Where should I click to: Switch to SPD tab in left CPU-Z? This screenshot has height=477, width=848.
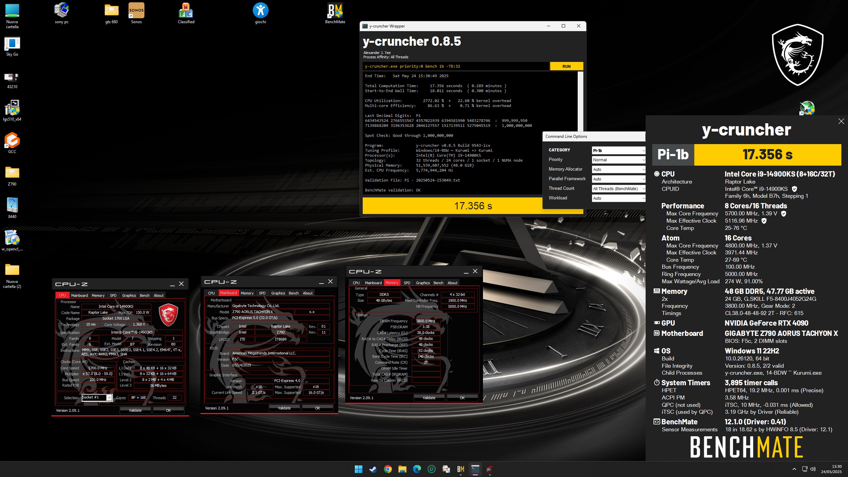(113, 295)
